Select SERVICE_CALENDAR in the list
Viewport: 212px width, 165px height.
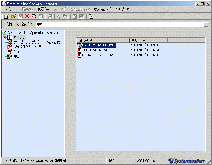point(99,55)
